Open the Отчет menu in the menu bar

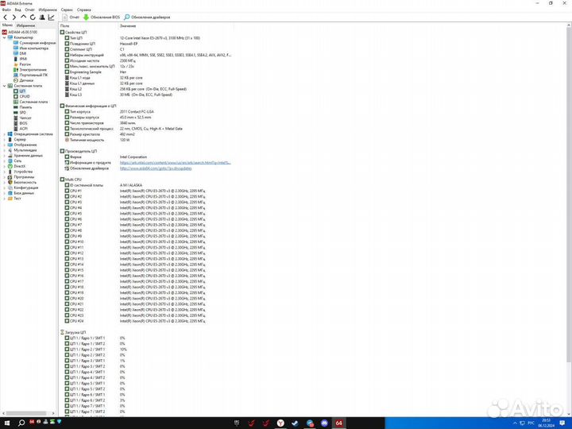coord(29,10)
